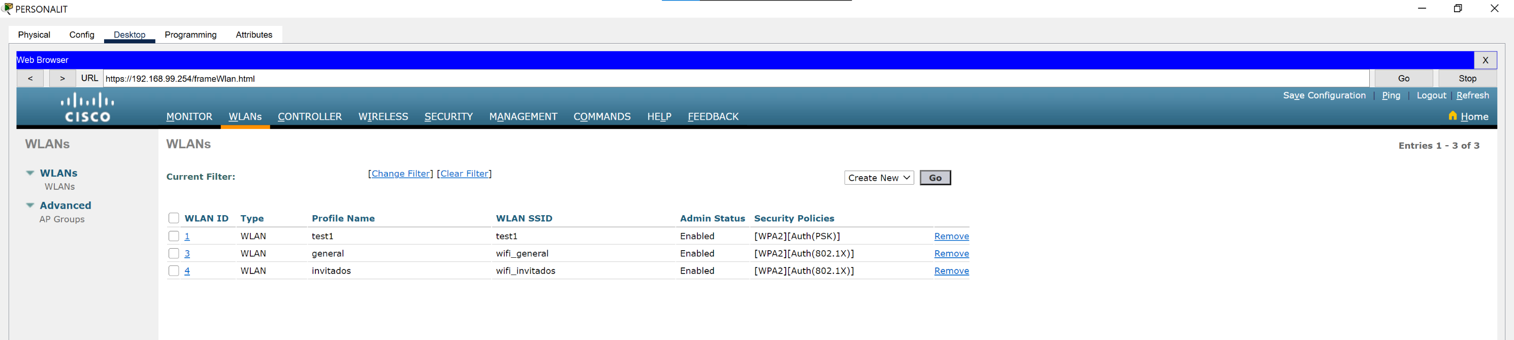Open the SECURITY menu
Image resolution: width=1514 pixels, height=340 pixels.
click(448, 117)
